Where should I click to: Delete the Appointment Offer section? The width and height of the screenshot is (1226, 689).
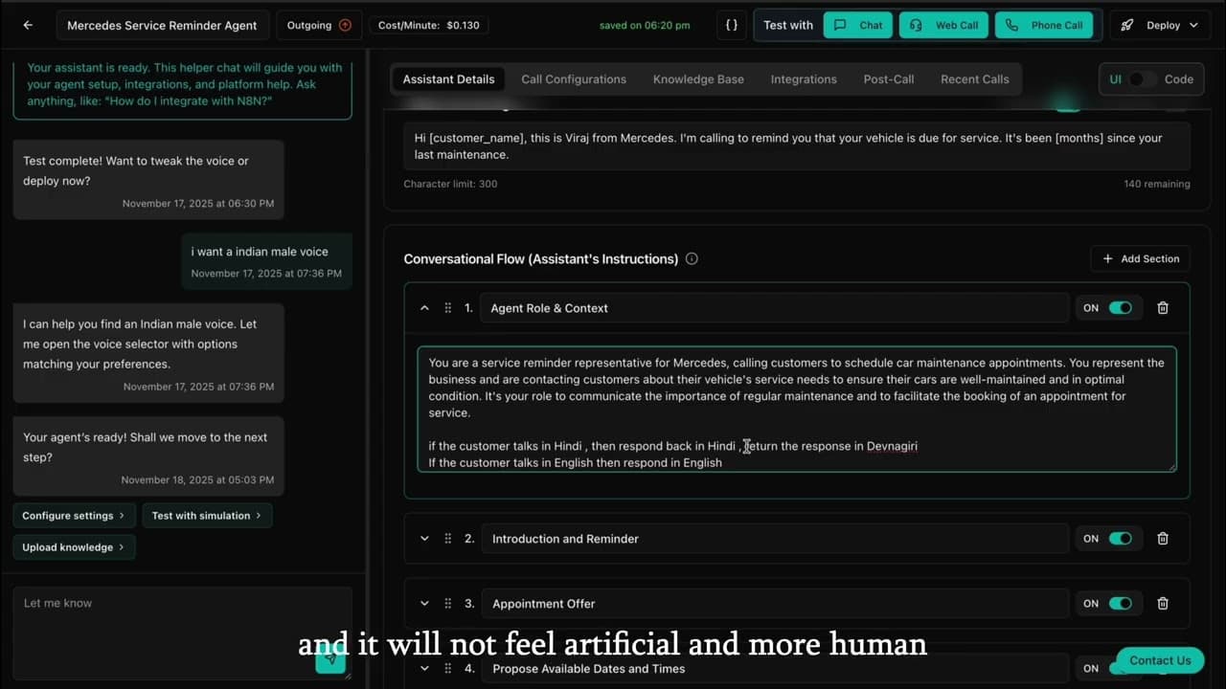pyautogui.click(x=1163, y=603)
